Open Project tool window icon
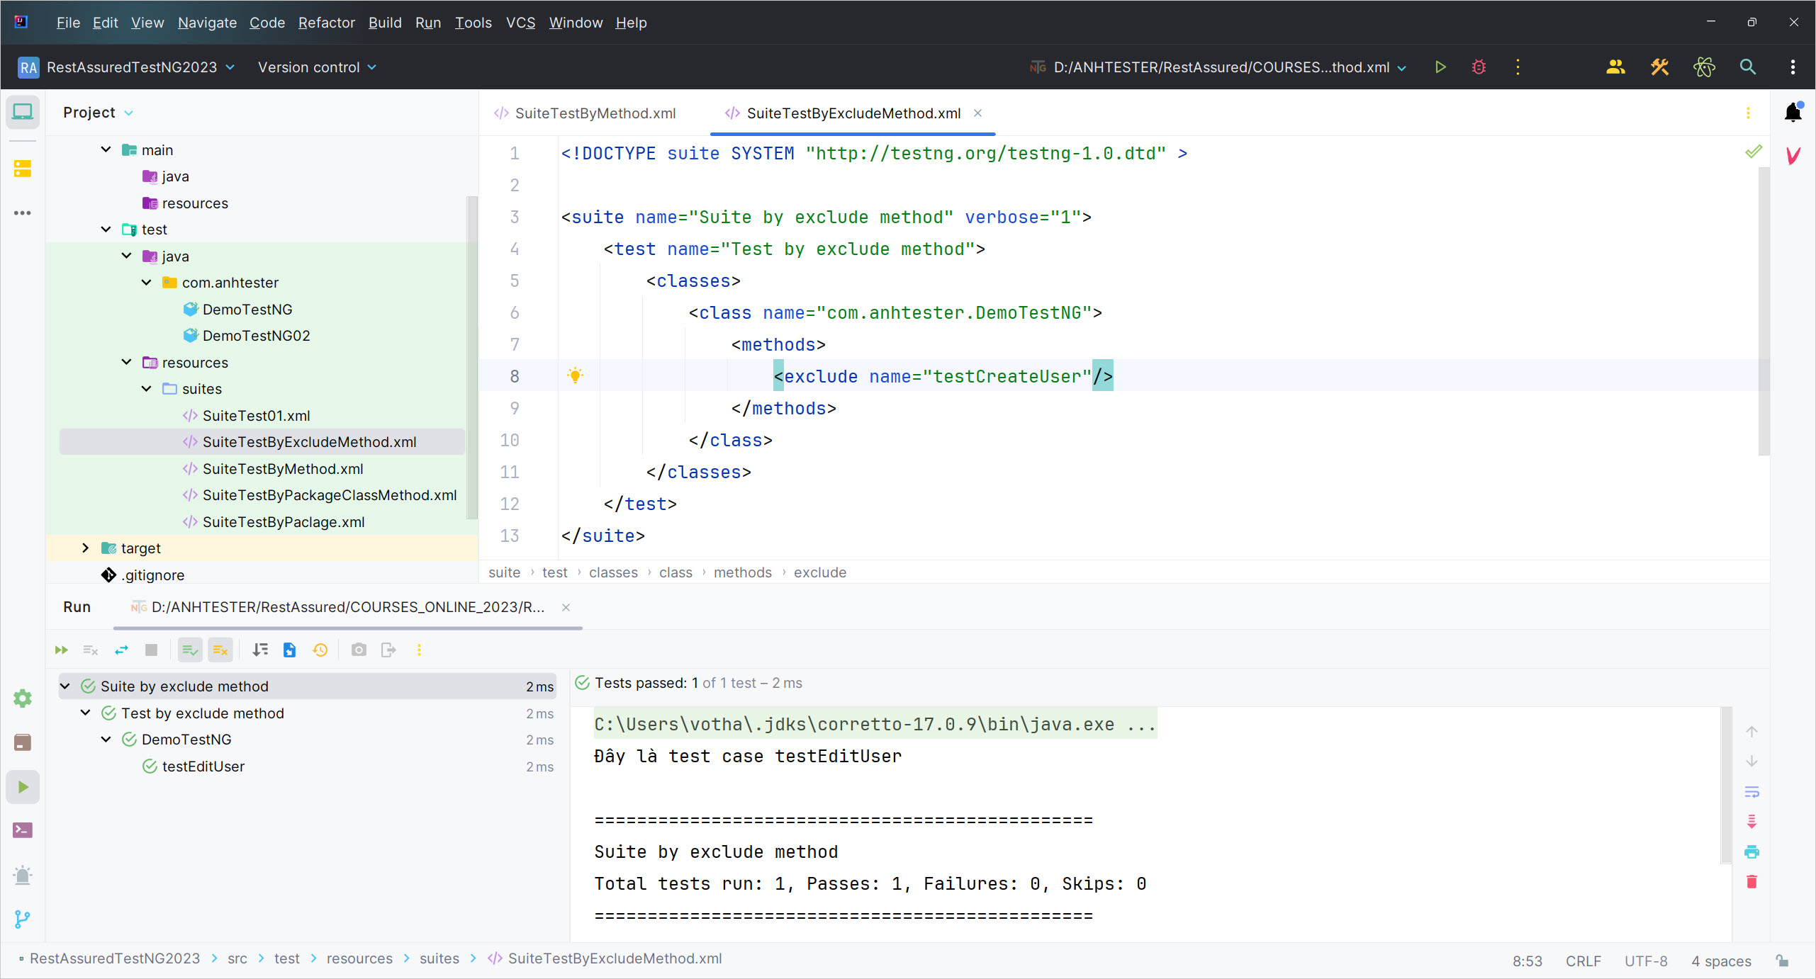 (23, 112)
